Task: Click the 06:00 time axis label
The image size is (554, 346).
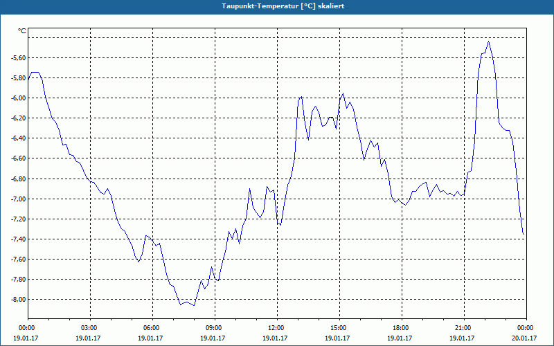Action: click(x=152, y=327)
